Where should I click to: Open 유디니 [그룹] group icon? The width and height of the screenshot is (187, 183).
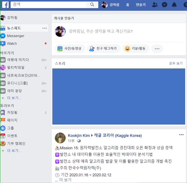3,83
